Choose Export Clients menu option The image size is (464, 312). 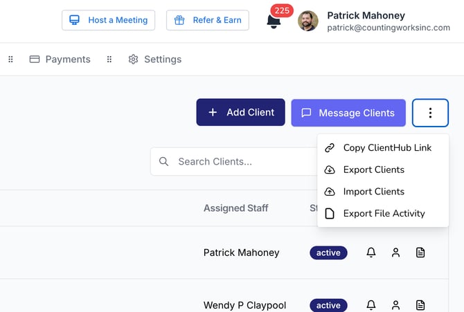(x=373, y=169)
